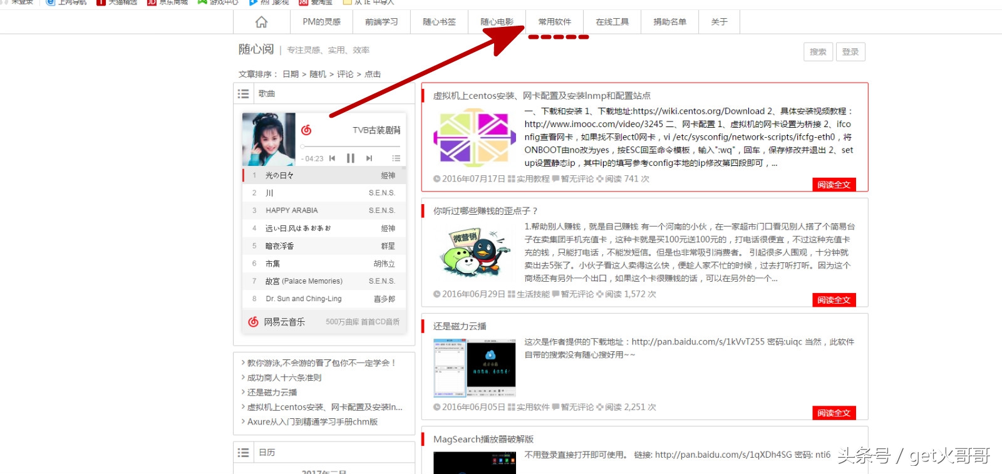Open sidebar link 虚拟机上centos安装

pos(324,407)
